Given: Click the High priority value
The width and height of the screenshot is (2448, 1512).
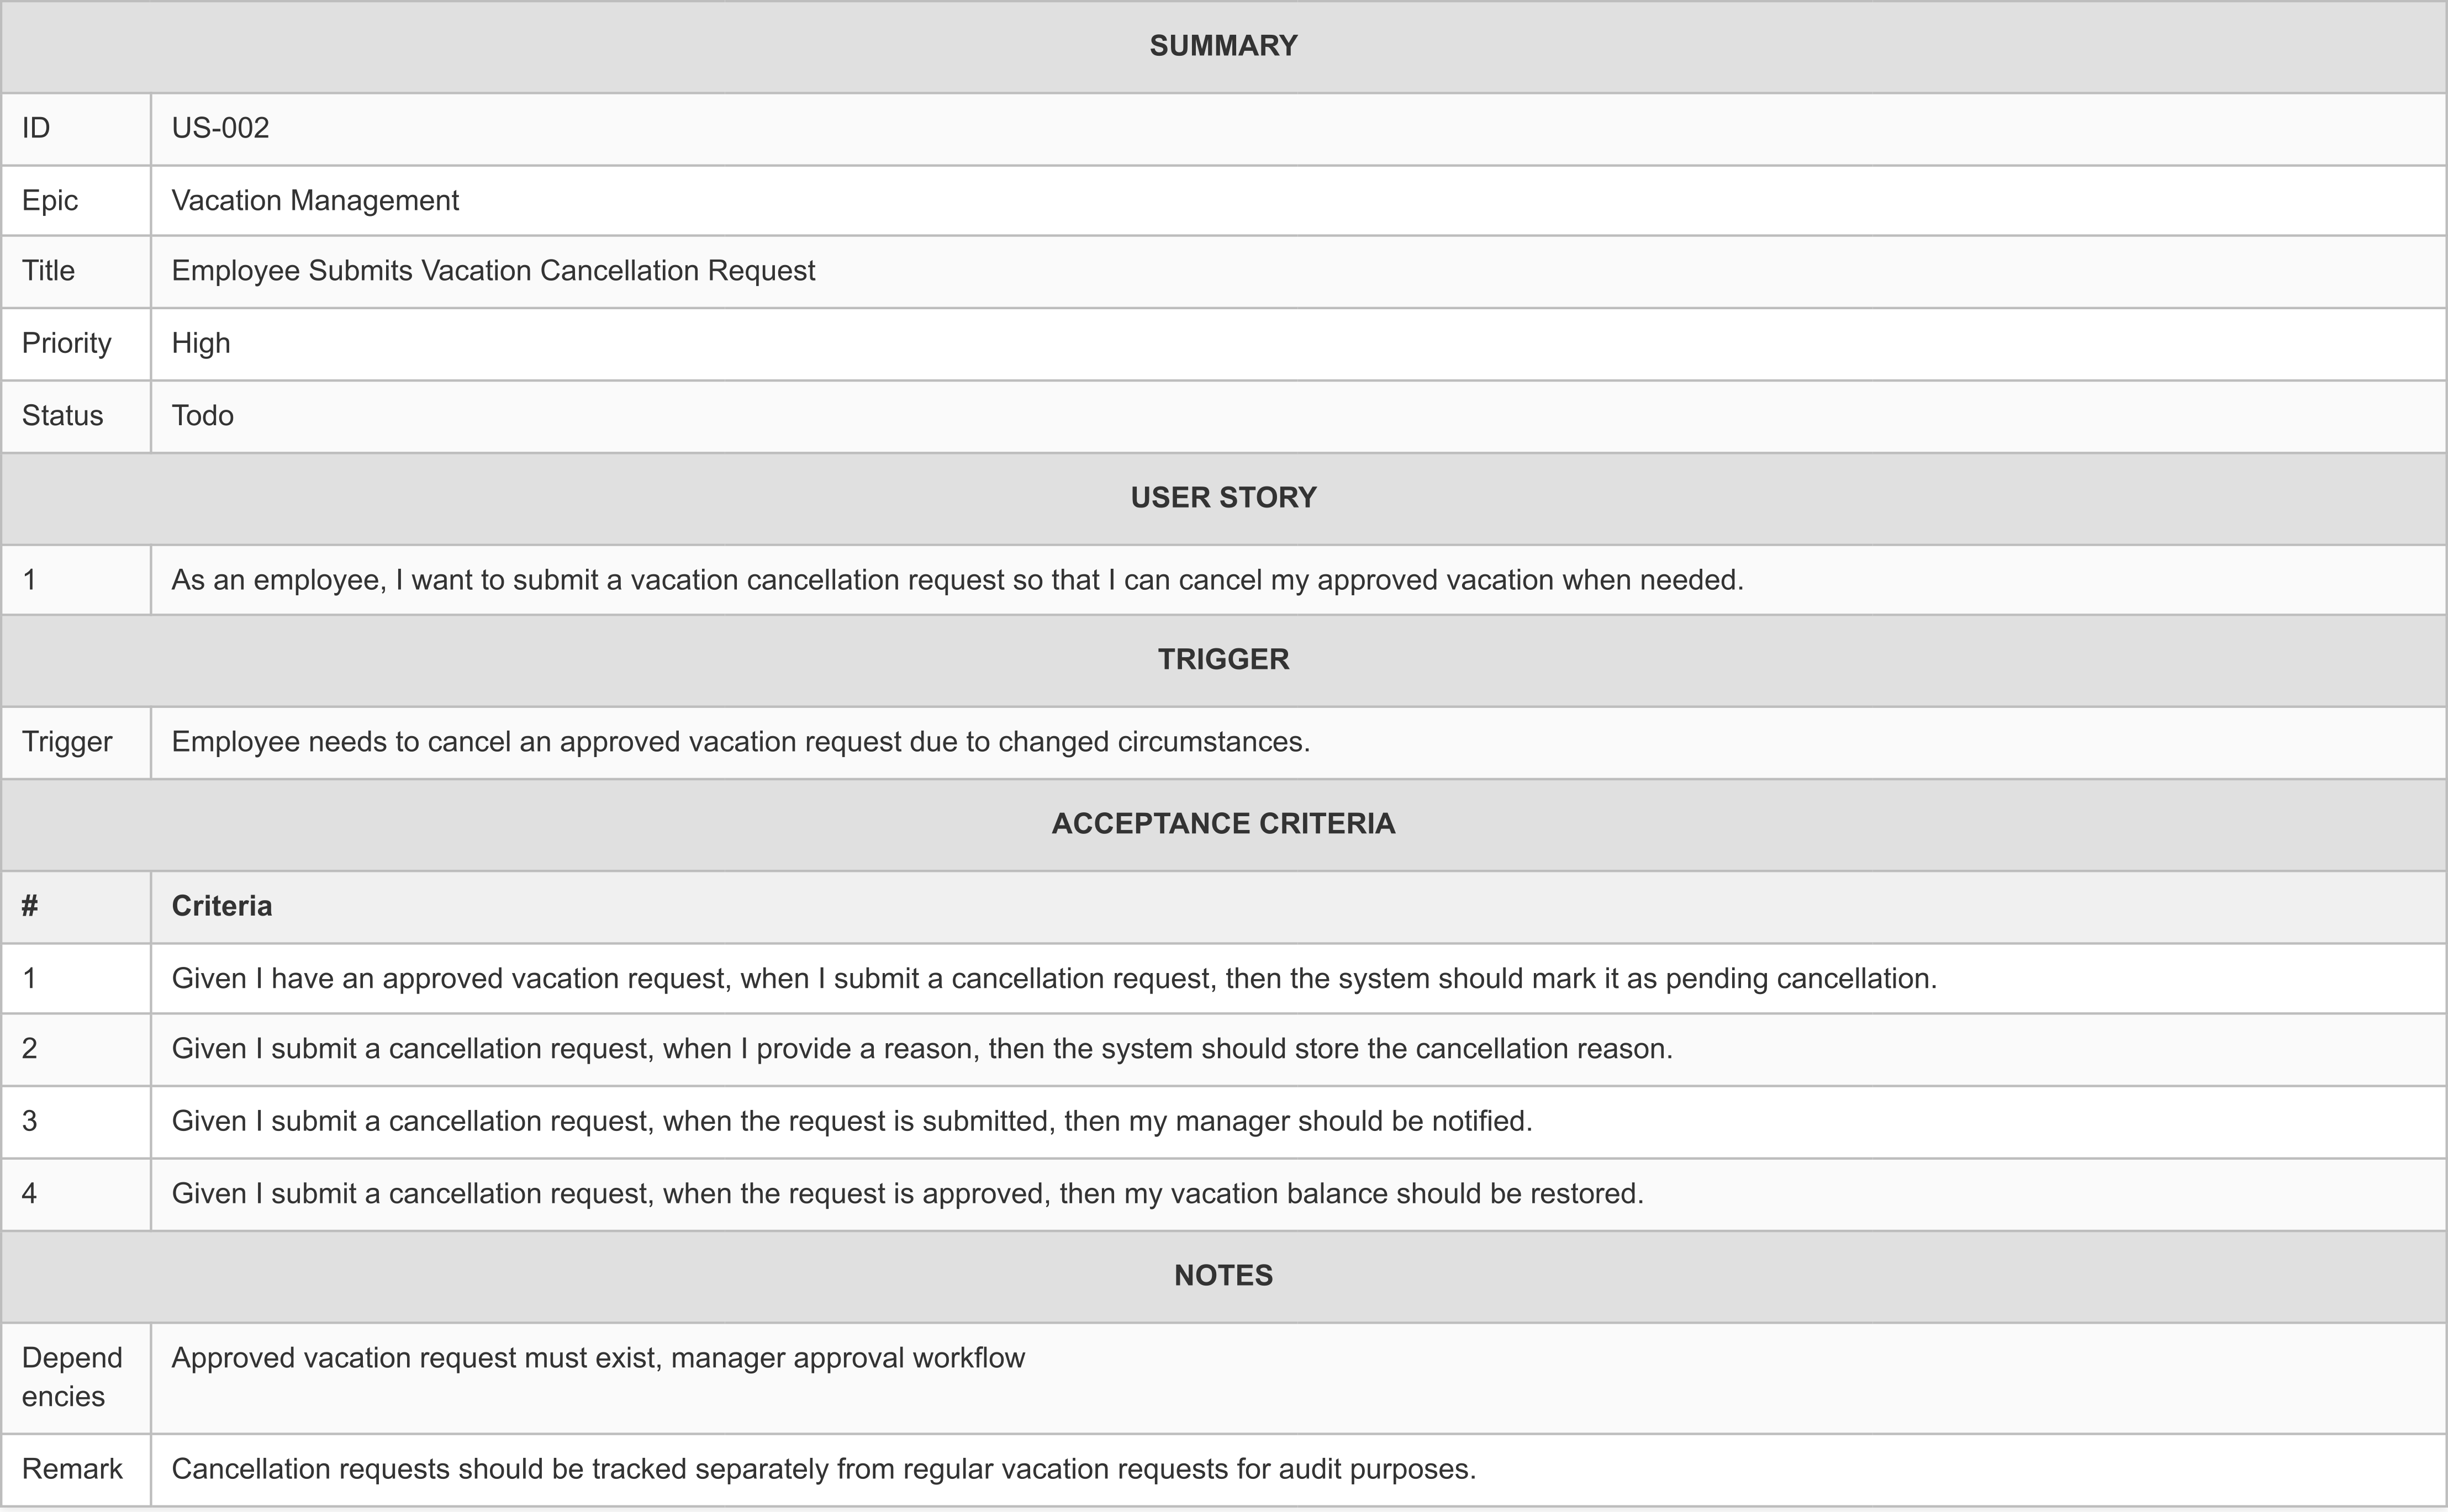Looking at the screenshot, I should pyautogui.click(x=201, y=343).
